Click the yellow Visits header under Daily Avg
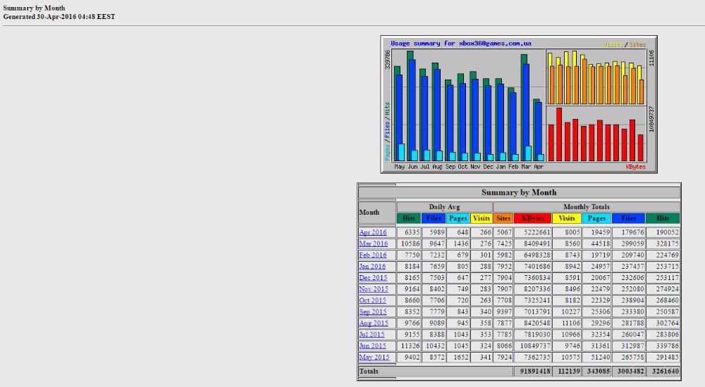This screenshot has height=387, width=705. pyautogui.click(x=481, y=218)
